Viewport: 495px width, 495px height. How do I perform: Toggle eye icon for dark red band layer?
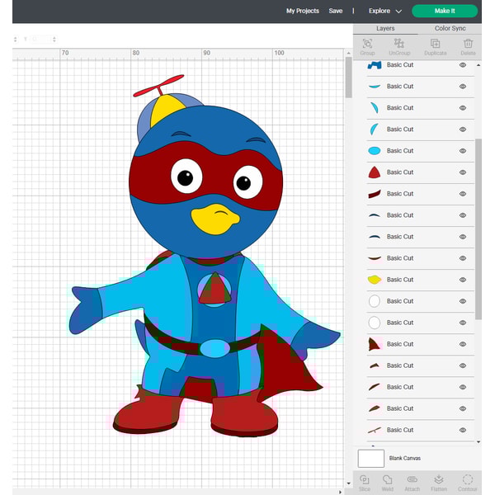(x=463, y=194)
